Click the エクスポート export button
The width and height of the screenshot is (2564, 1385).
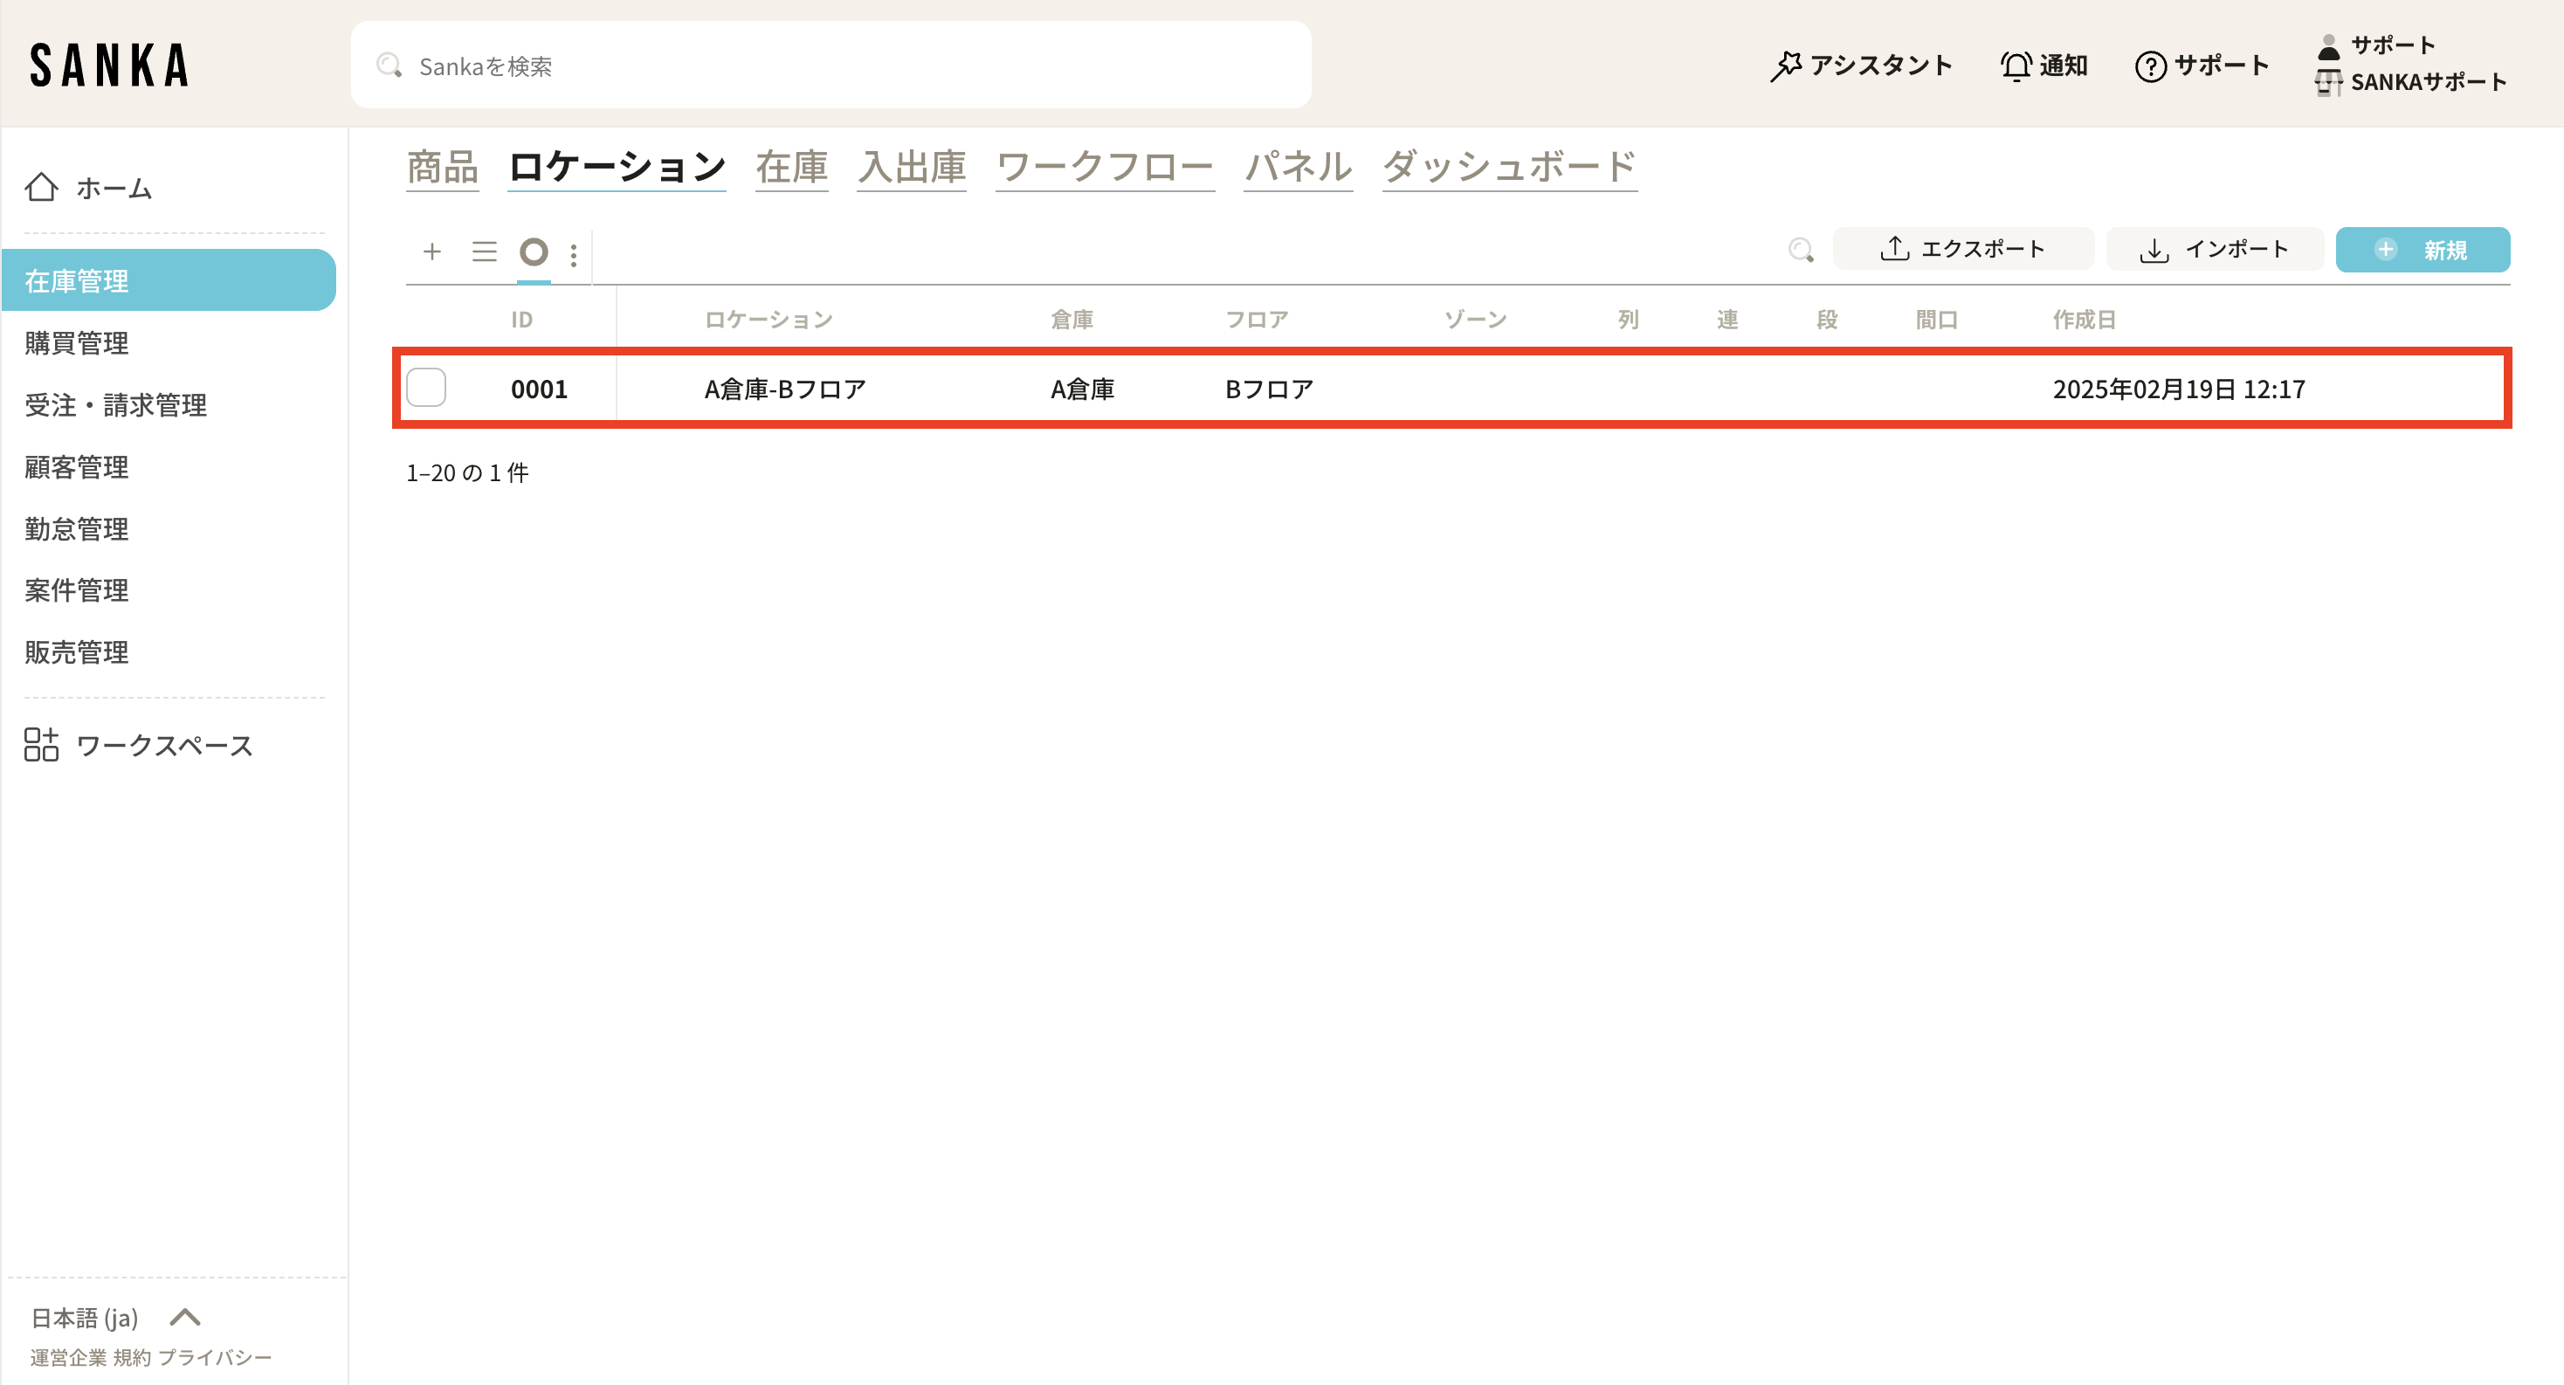point(1963,249)
